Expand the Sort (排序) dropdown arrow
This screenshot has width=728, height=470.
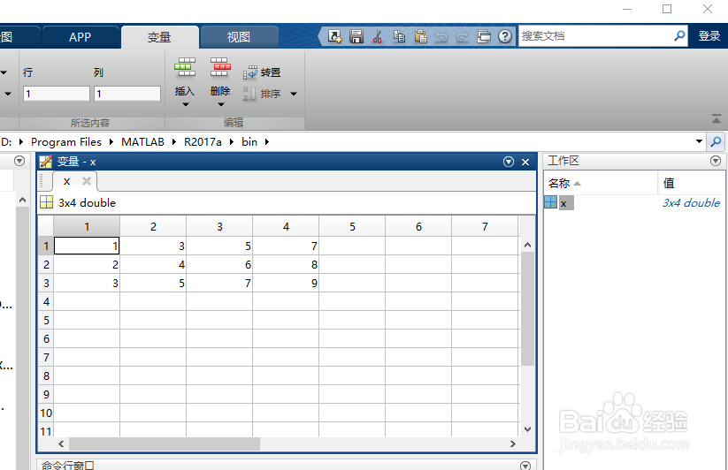294,94
